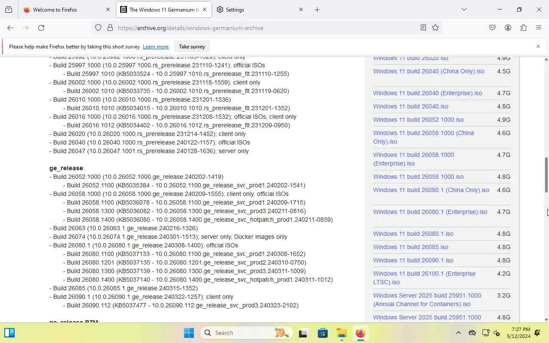Reload the current page
Screen dimensions: 549x343
click(41, 27)
